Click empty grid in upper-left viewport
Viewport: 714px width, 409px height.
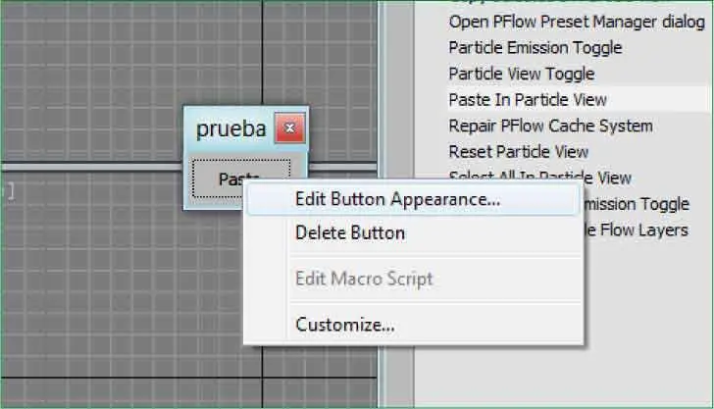pos(91,82)
